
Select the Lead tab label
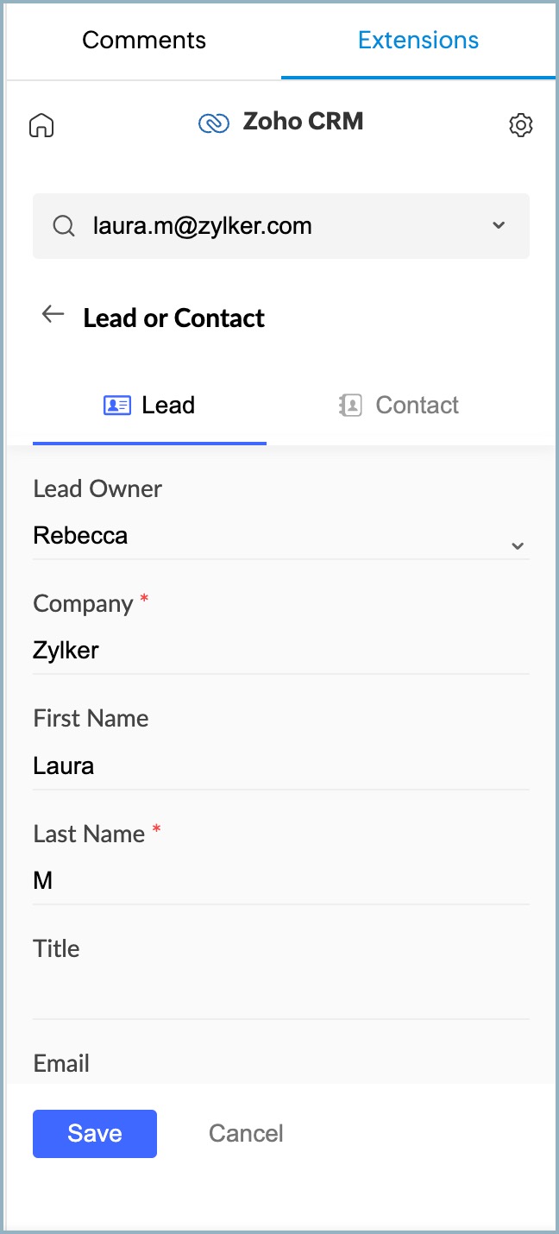coord(168,405)
